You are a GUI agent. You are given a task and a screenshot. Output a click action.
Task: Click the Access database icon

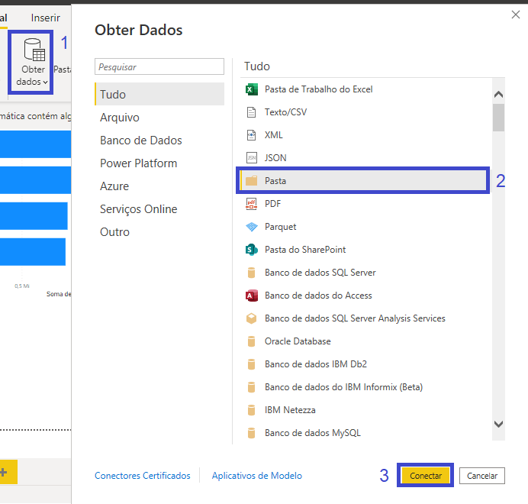pos(252,296)
